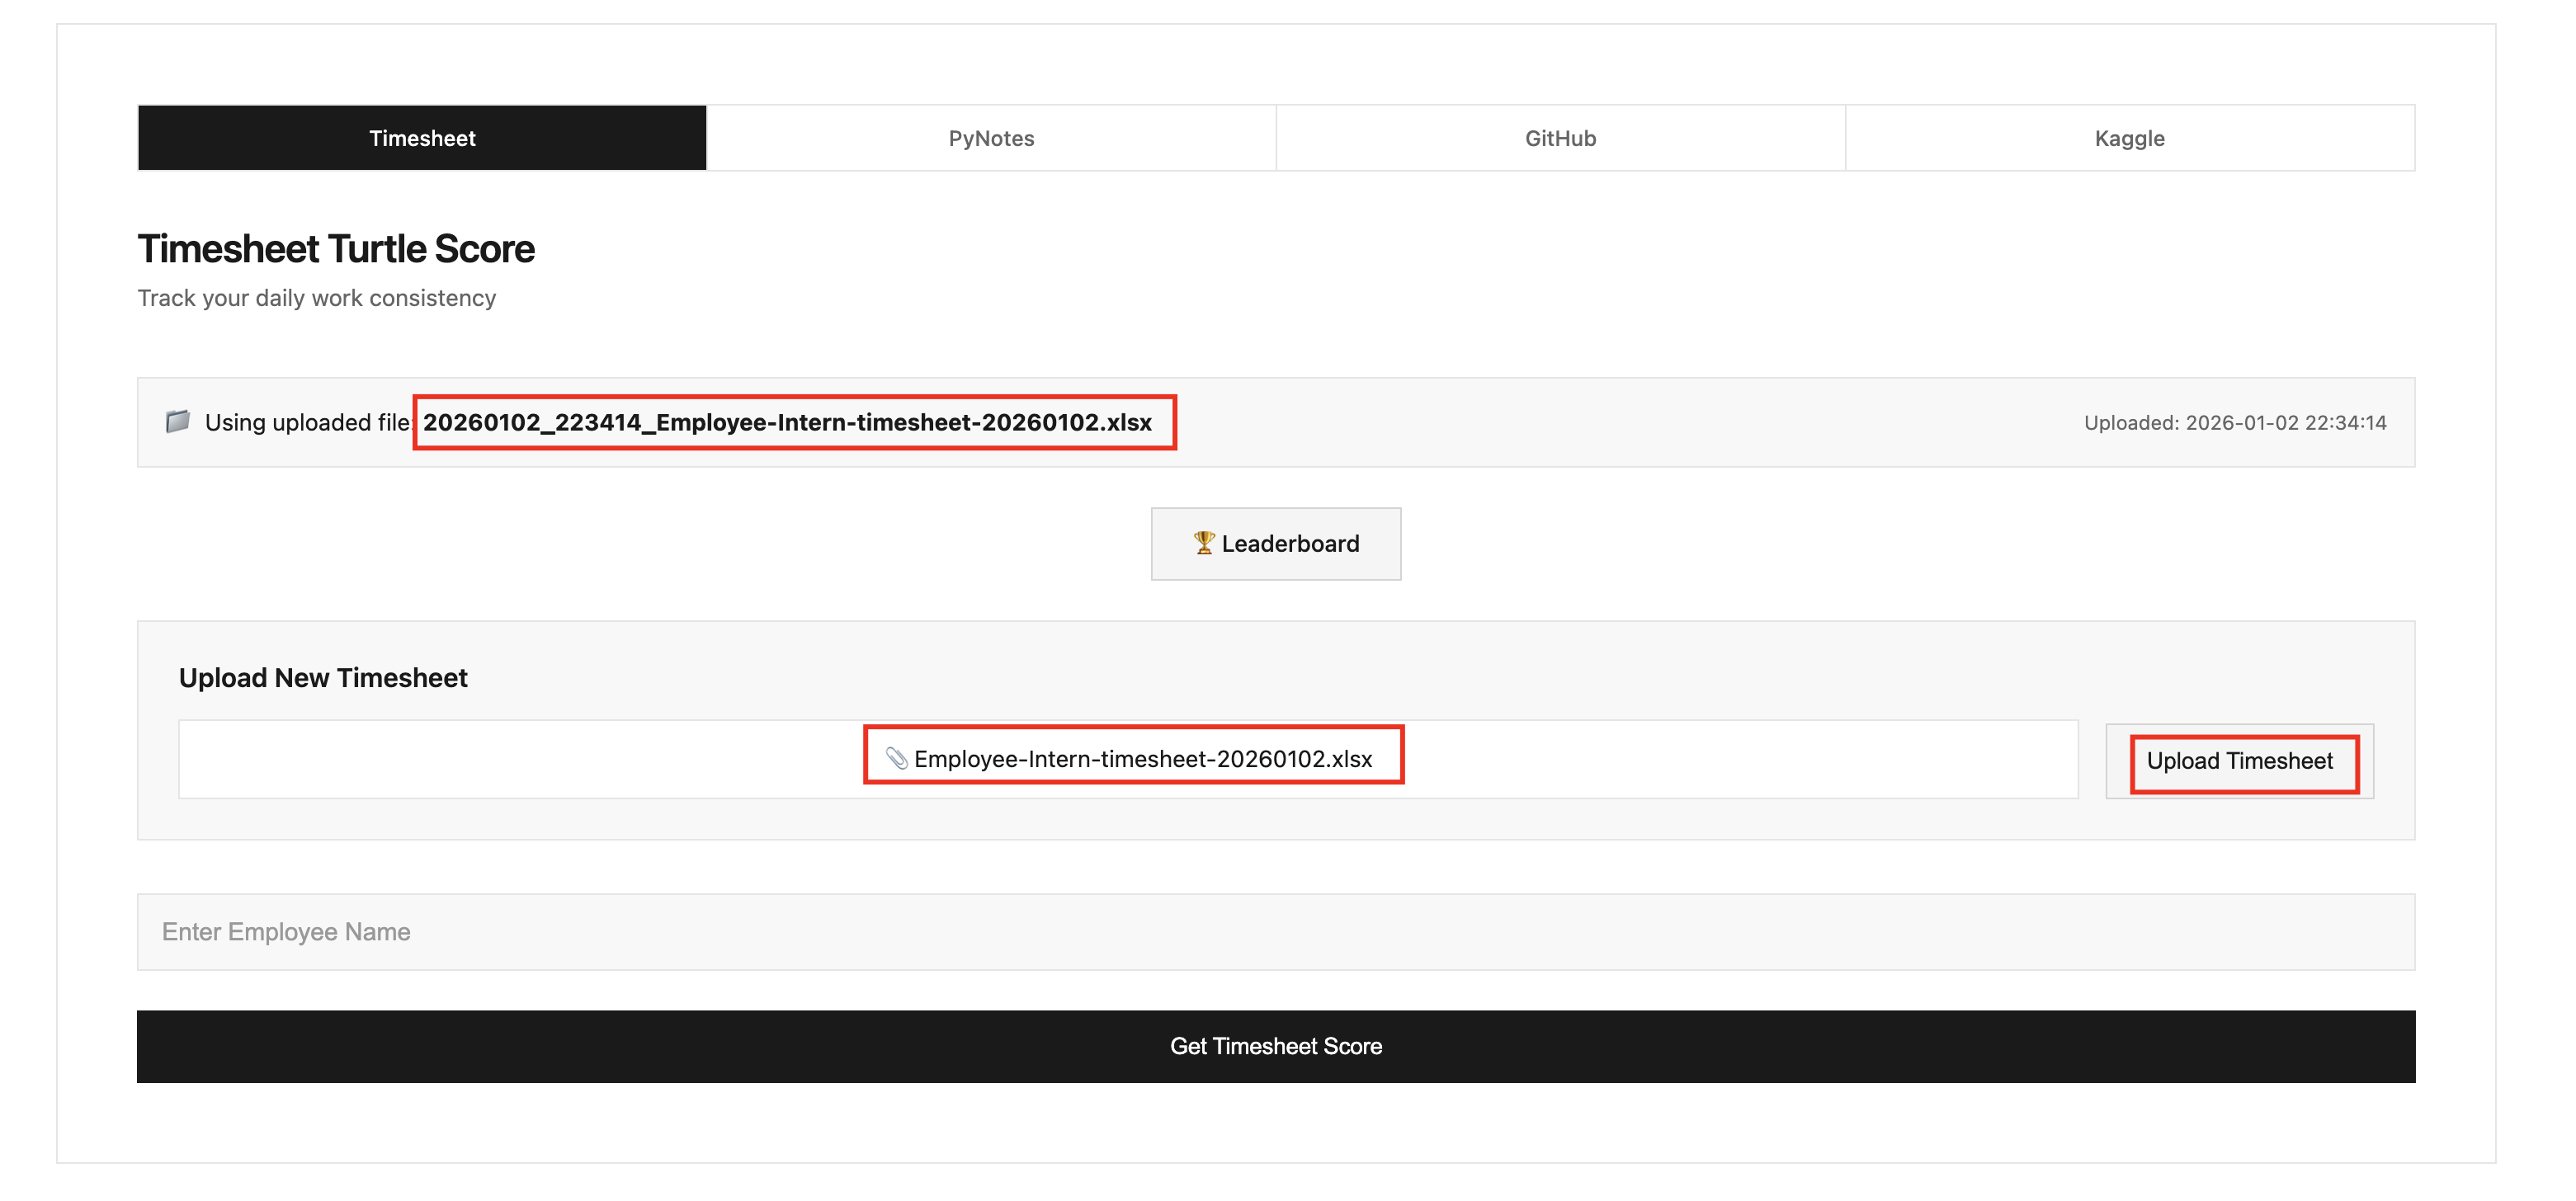Open the Leaderboard
The height and width of the screenshot is (1201, 2576).
tap(1275, 544)
